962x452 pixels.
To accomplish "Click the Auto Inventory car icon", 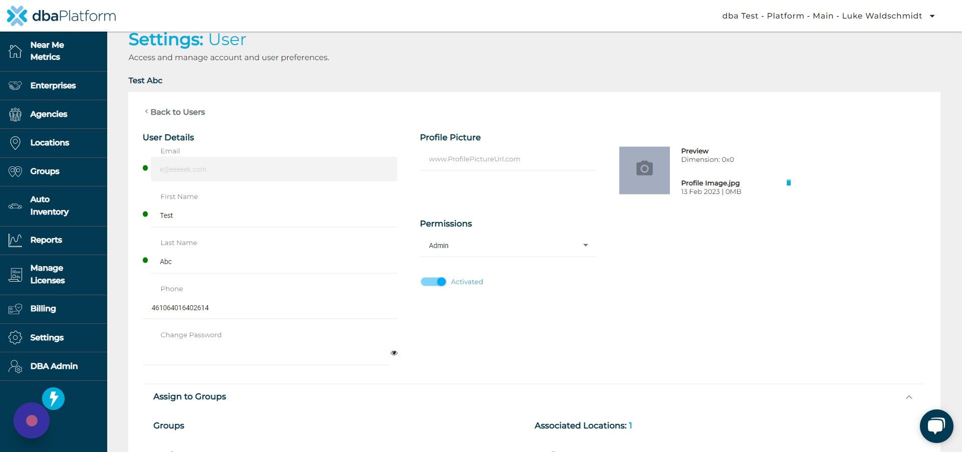I will pos(15,206).
